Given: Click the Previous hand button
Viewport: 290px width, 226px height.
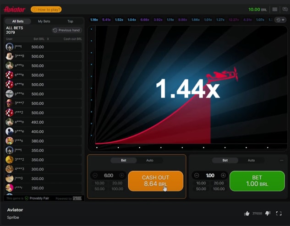Looking at the screenshot, I should coord(67,30).
